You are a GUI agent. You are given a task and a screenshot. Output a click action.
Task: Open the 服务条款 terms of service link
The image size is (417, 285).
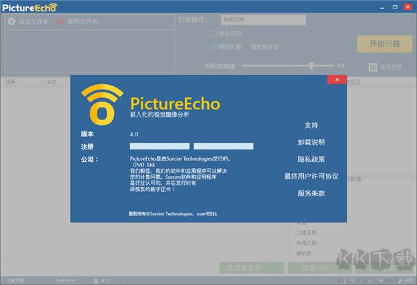(x=311, y=193)
